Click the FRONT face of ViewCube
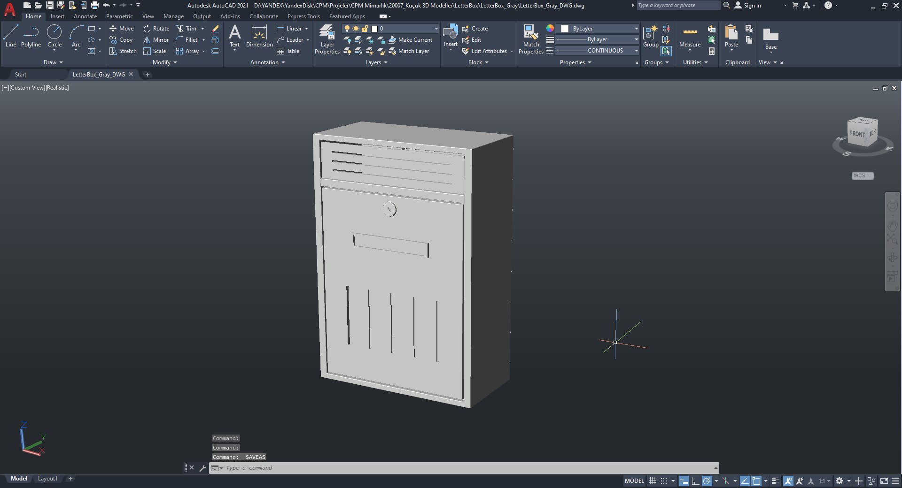This screenshot has height=488, width=902. click(857, 134)
